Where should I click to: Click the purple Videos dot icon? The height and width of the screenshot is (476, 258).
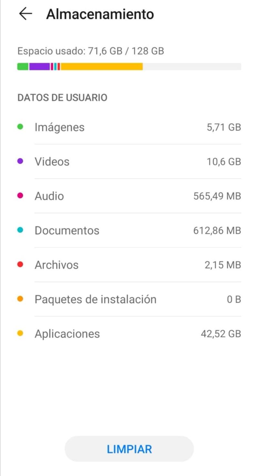coord(20,161)
